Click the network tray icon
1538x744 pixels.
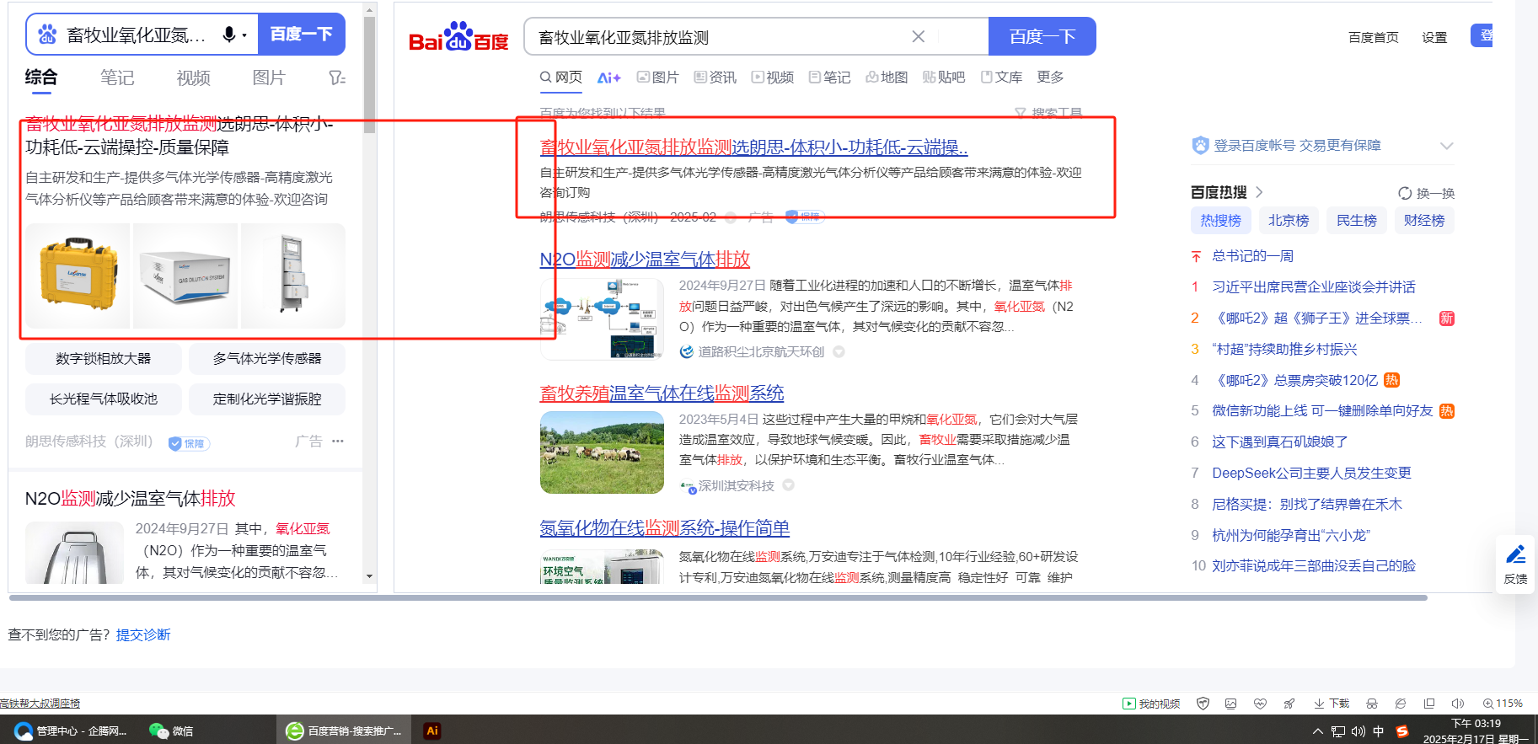point(1338,731)
